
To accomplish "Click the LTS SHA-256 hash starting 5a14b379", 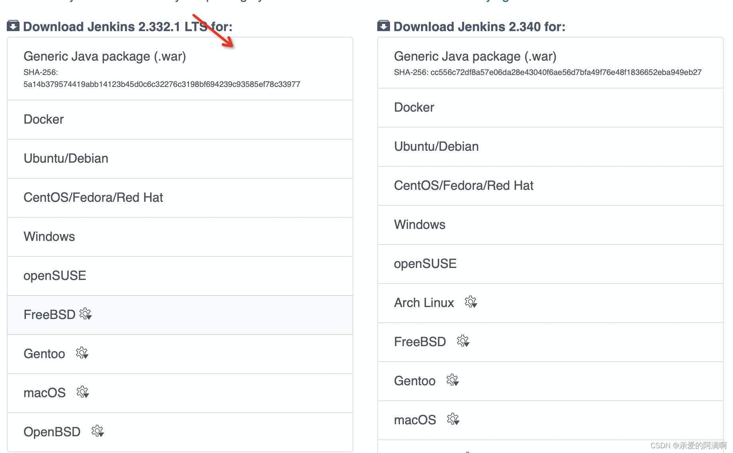I will pyautogui.click(x=162, y=84).
